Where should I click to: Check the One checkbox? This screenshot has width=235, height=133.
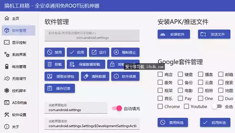200,99
